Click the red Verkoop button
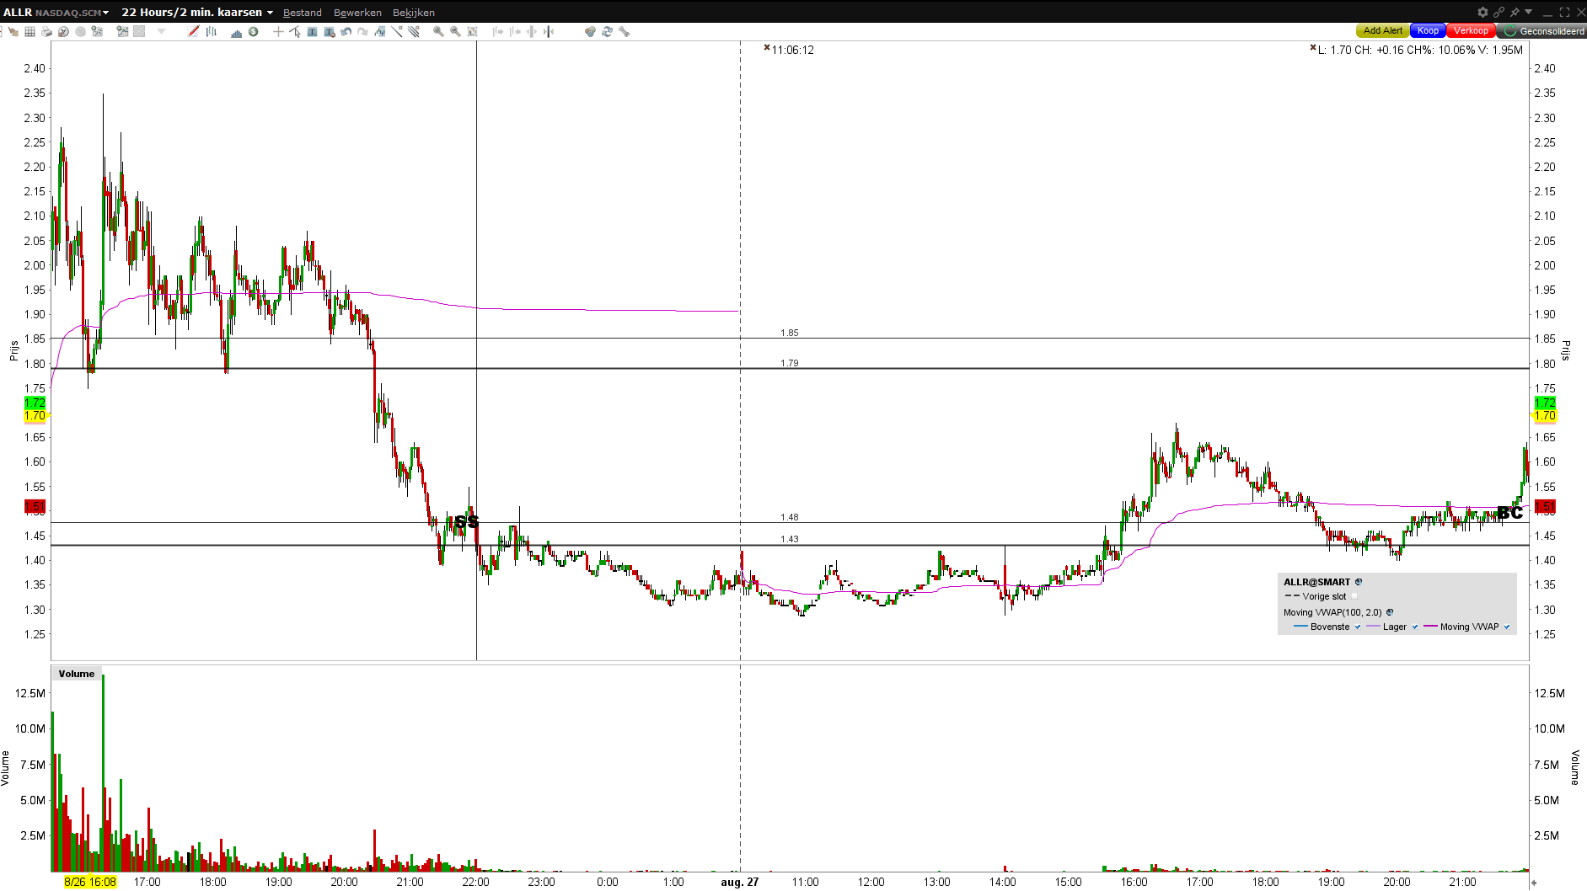Viewport: 1587px width, 891px height. pyautogui.click(x=1471, y=31)
